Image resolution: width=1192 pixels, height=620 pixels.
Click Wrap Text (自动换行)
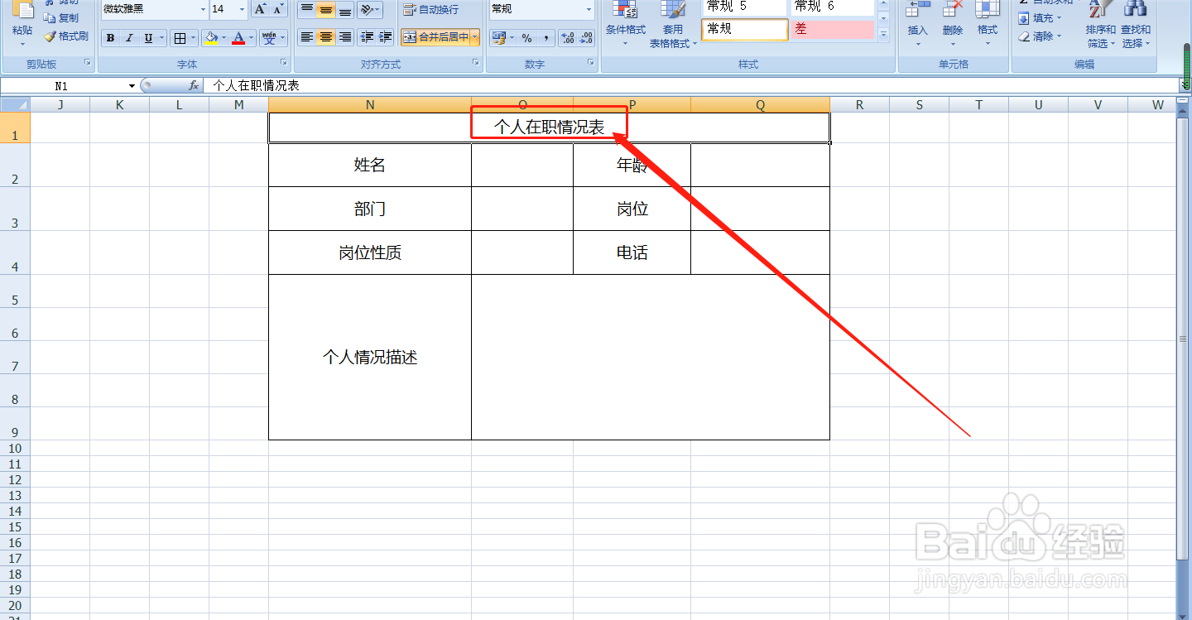[430, 9]
